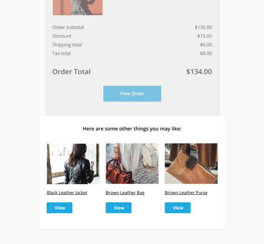Click the Order Total label
Image resolution: width=264 pixels, height=244 pixels.
[71, 72]
